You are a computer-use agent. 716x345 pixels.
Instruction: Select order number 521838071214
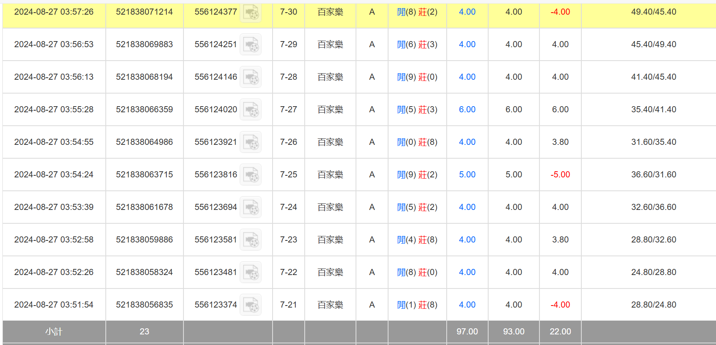pyautogui.click(x=144, y=12)
